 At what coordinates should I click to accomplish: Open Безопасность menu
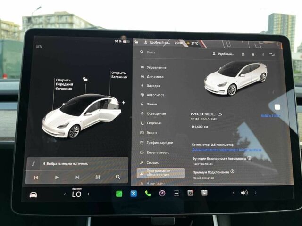point(155,153)
